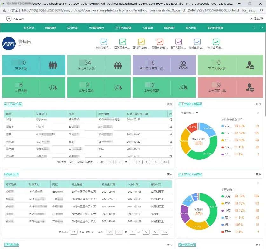Open the 录用审批表 red chart shortcut icon
Viewport: 266px width, 249px height.
click(160, 42)
